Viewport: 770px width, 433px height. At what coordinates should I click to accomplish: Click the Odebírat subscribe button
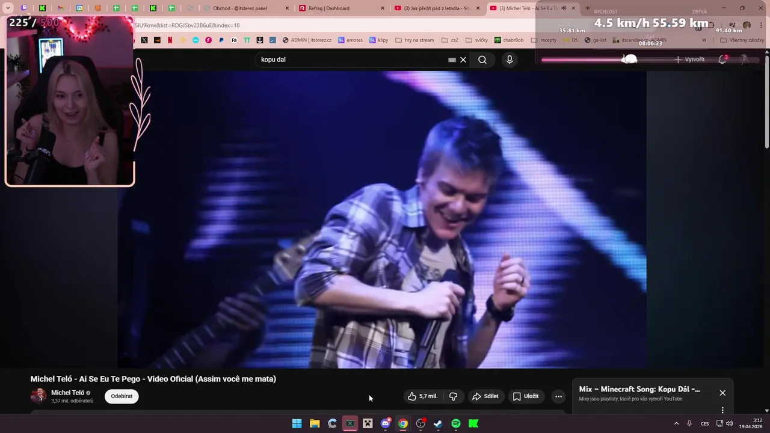pyautogui.click(x=122, y=396)
